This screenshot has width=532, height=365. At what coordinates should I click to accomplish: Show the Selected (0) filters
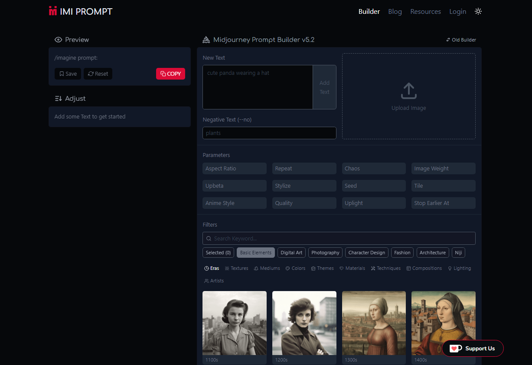tap(218, 253)
